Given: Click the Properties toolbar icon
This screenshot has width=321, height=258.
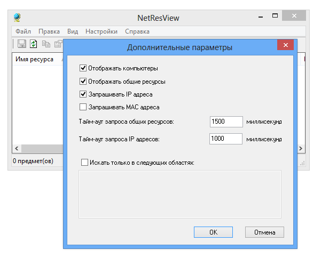Looking at the screenshot, I should tap(59, 44).
